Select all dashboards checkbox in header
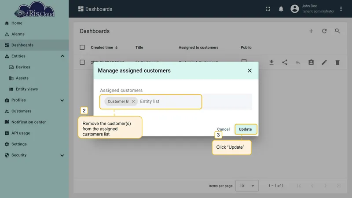 [82, 48]
